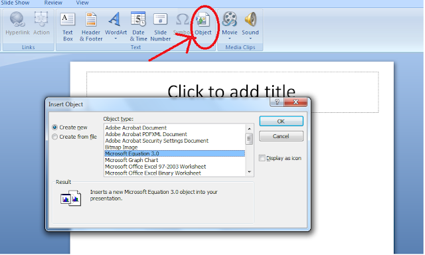The height and width of the screenshot is (255, 425).
Task: Select Adobe Acrobat Document in the list
Action: (x=175, y=127)
